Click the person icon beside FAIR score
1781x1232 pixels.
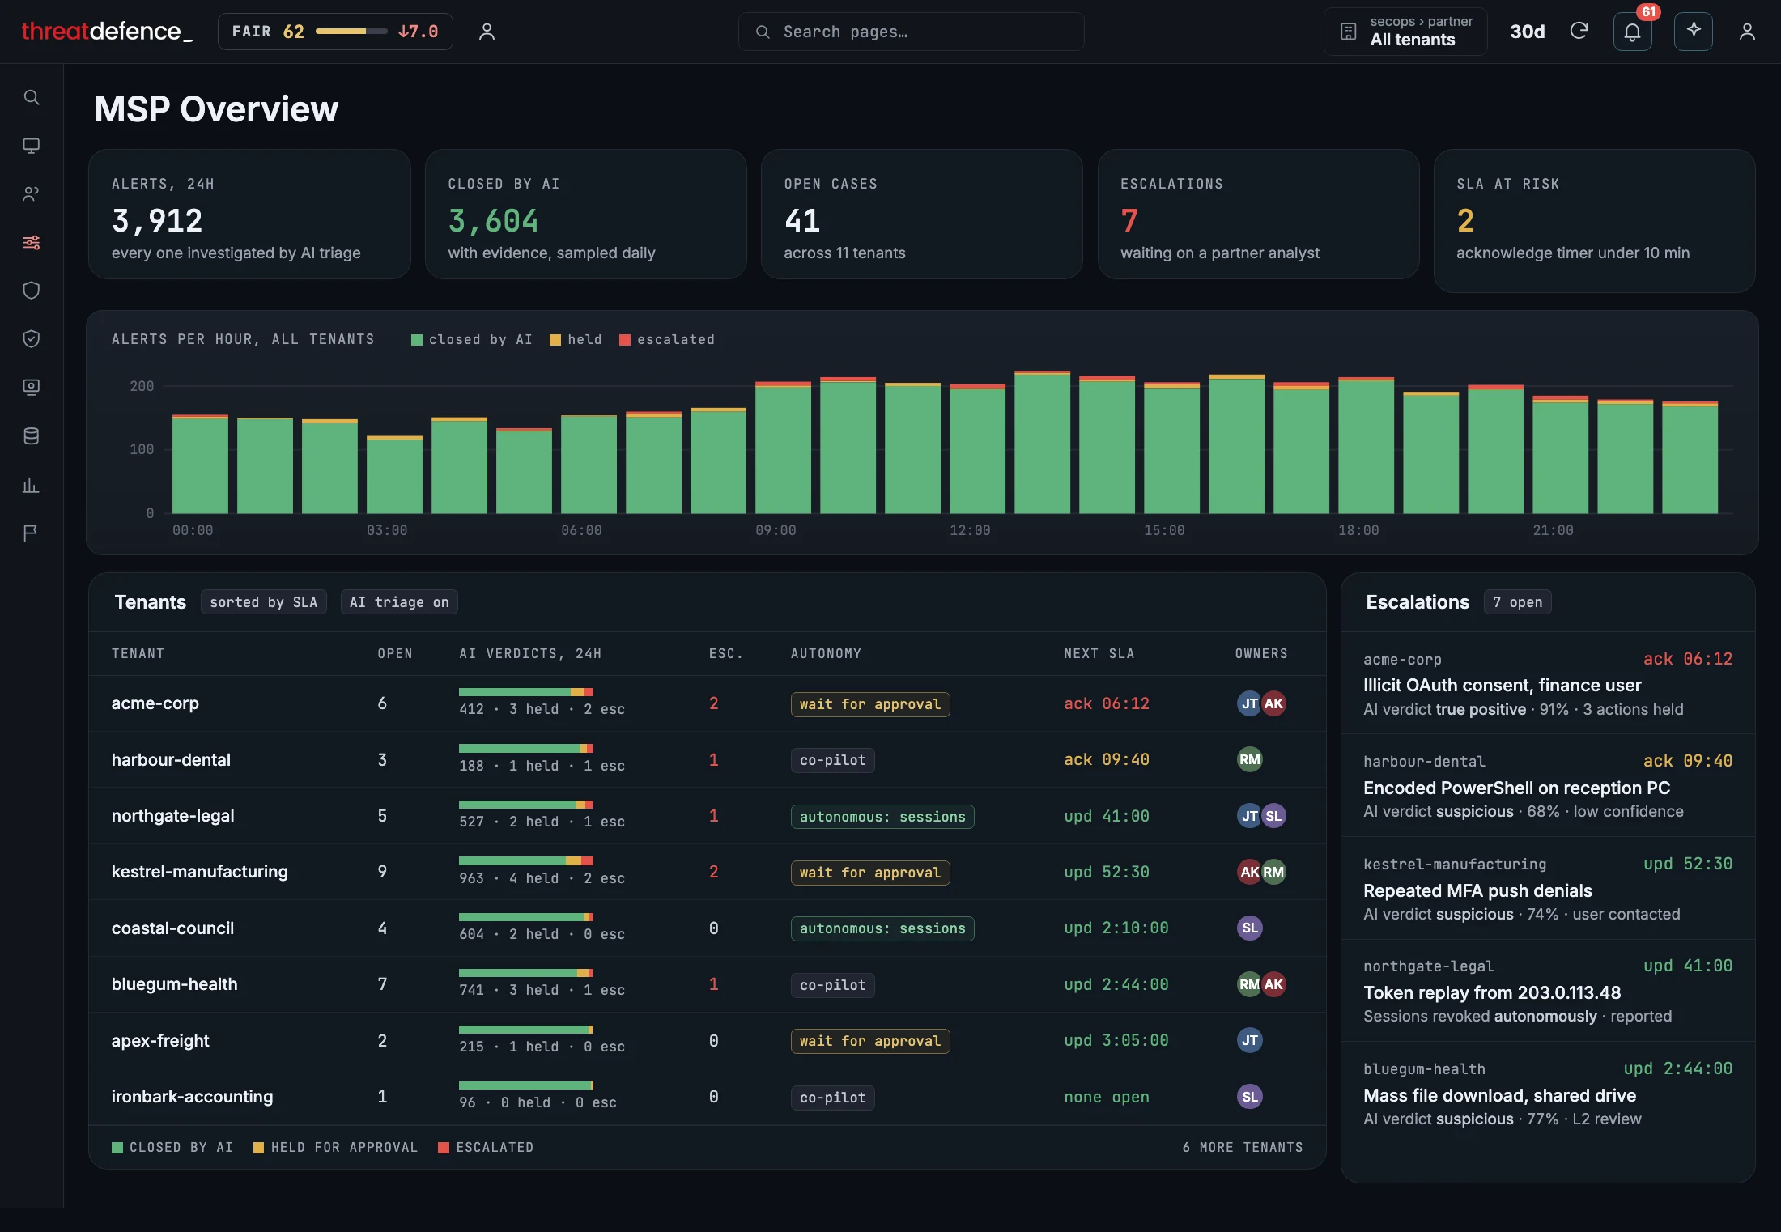(x=487, y=32)
